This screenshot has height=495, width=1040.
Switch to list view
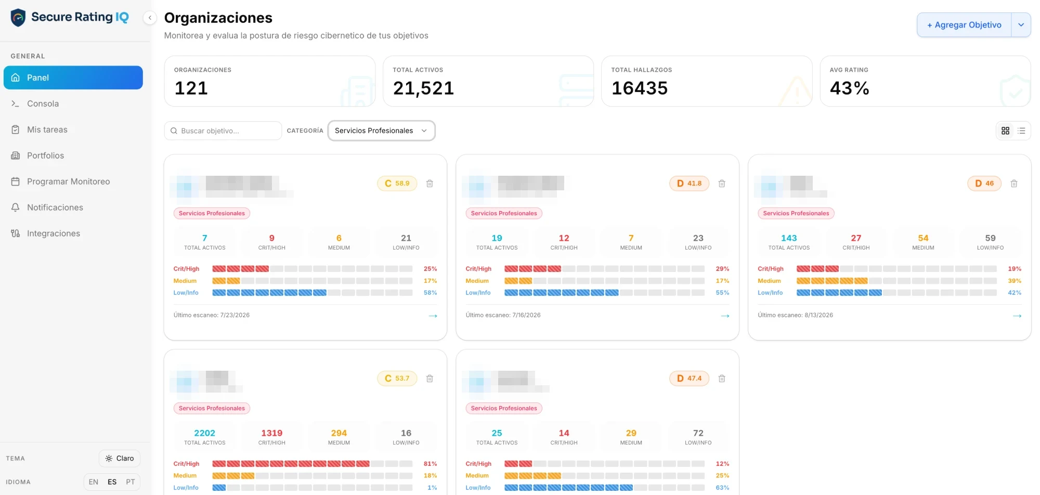tap(1021, 131)
